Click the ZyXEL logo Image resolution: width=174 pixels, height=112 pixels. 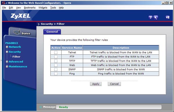point(20,16)
